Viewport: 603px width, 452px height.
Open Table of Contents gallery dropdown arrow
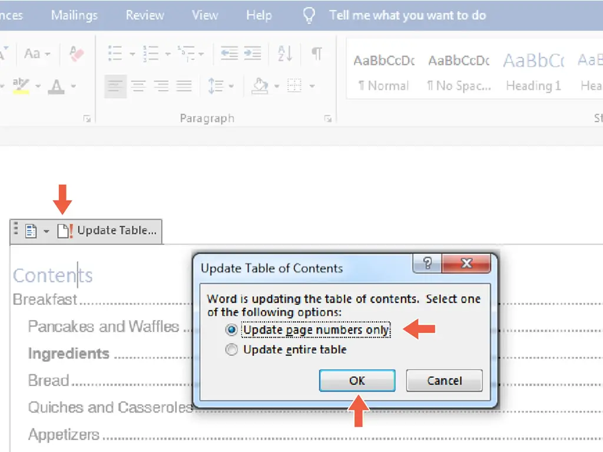(46, 231)
